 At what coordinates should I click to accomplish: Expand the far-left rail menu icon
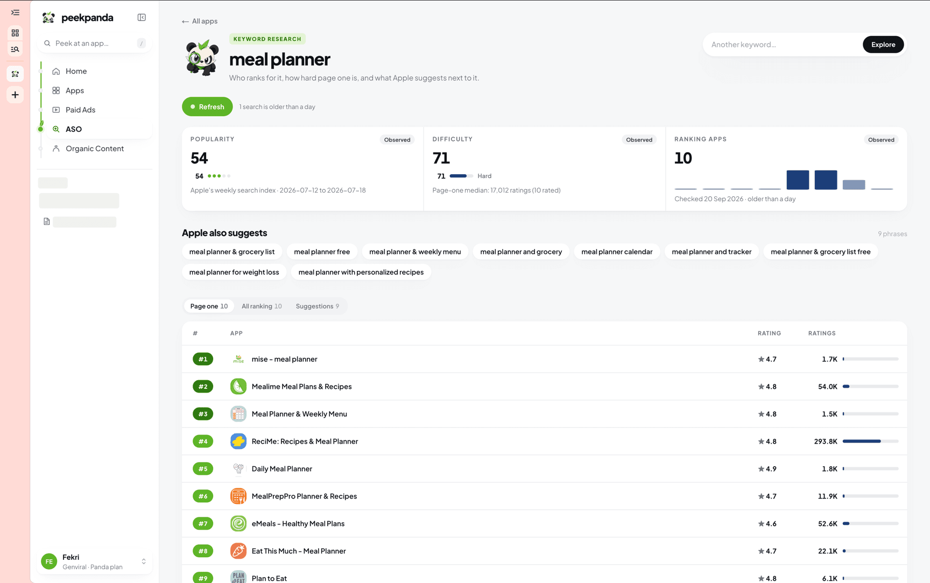[x=15, y=12]
